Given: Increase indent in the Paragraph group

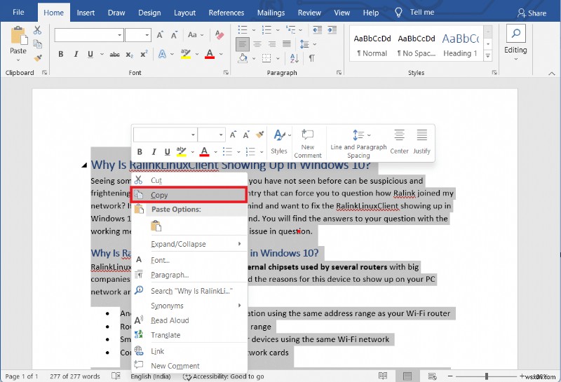Looking at the screenshot, I should 332,29.
